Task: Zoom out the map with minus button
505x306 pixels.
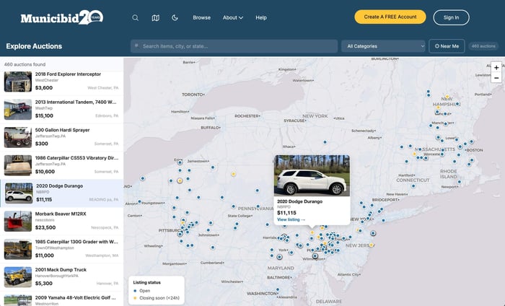Action: pyautogui.click(x=496, y=78)
